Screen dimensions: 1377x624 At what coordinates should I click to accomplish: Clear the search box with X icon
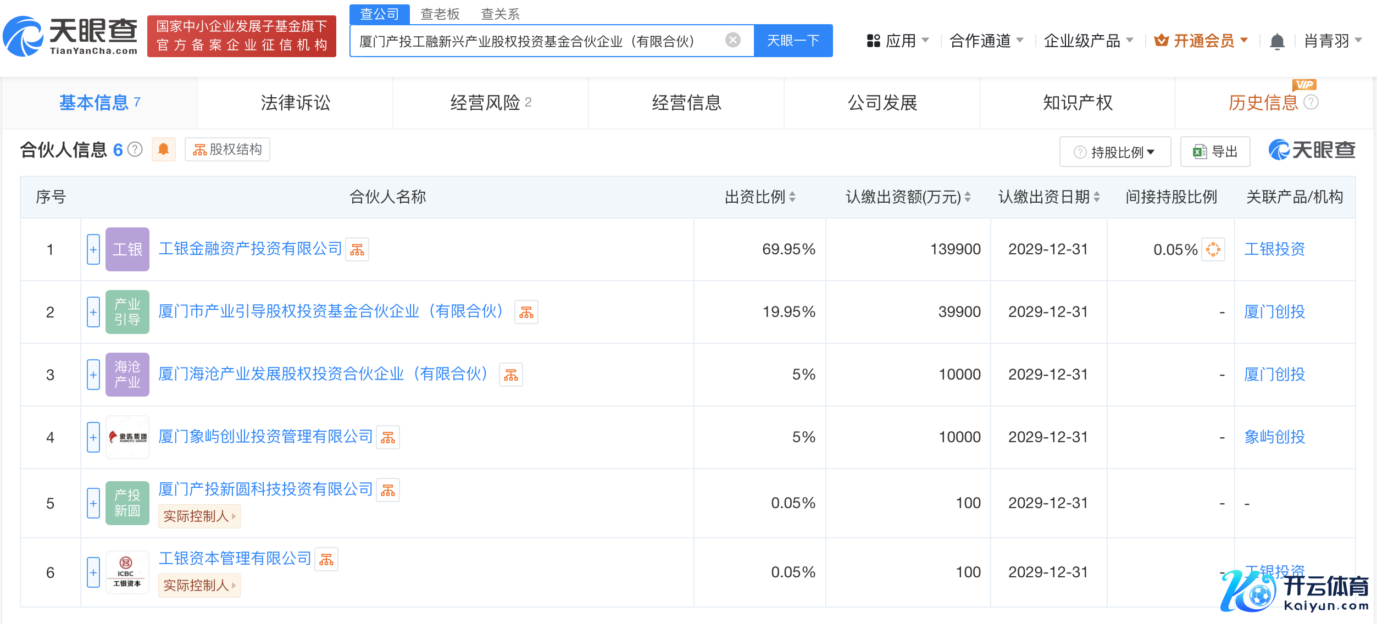point(732,40)
